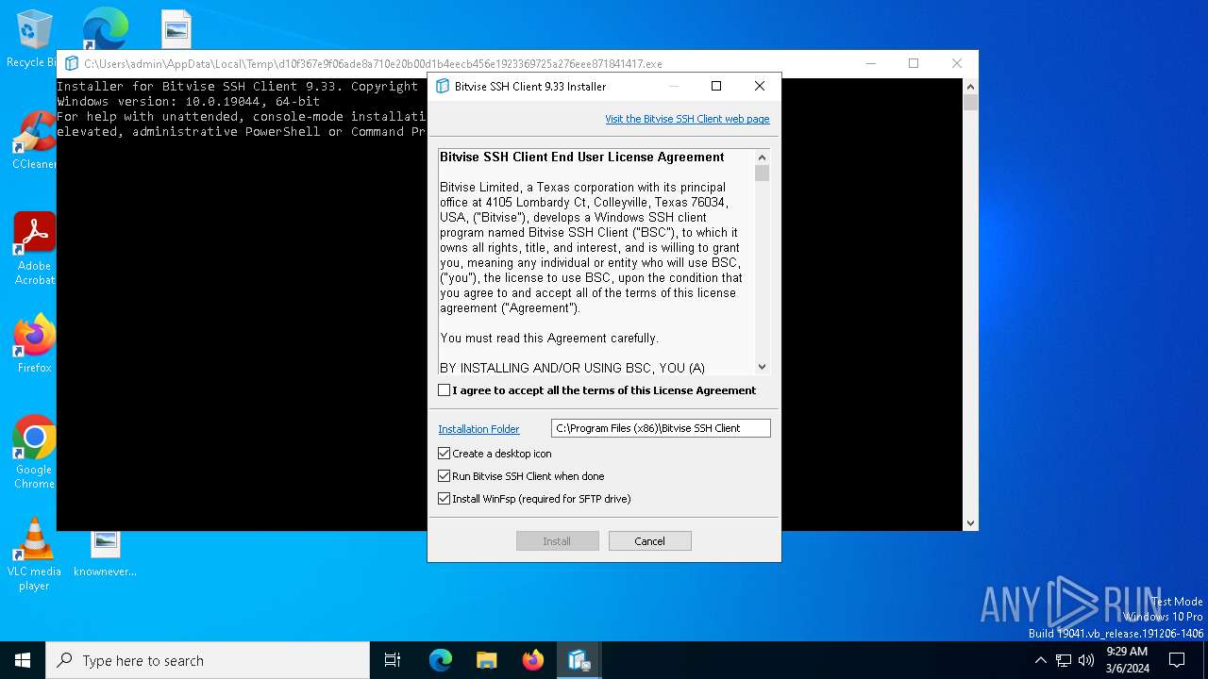The image size is (1208, 679).
Task: Click the Cancel button in the installer
Action: [650, 541]
